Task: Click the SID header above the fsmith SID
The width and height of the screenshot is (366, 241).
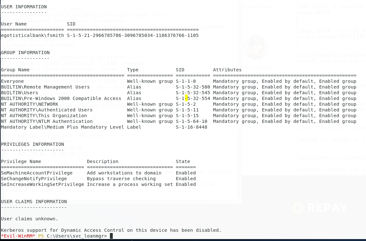Action: pyautogui.click(x=71, y=24)
